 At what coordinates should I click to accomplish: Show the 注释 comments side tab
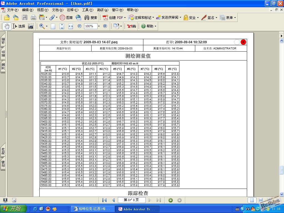coord(3,164)
